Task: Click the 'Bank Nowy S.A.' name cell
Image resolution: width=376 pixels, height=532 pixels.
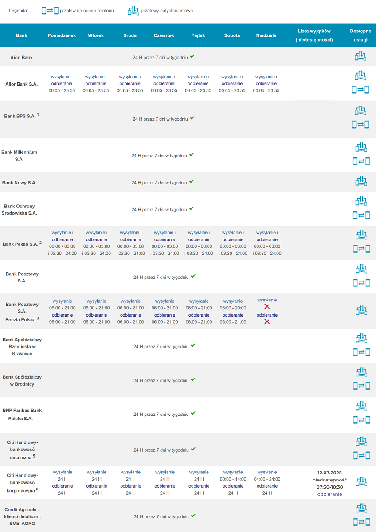Action: pyautogui.click(x=20, y=182)
